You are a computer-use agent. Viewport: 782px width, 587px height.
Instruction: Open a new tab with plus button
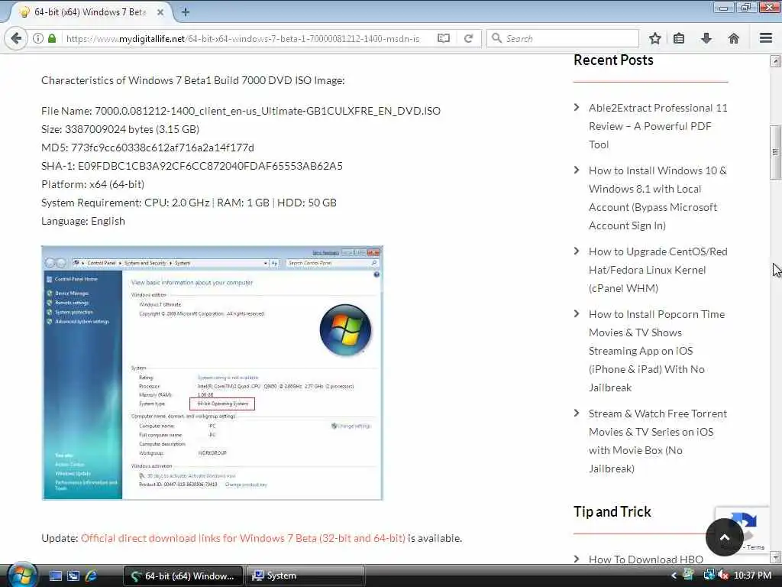pyautogui.click(x=185, y=12)
